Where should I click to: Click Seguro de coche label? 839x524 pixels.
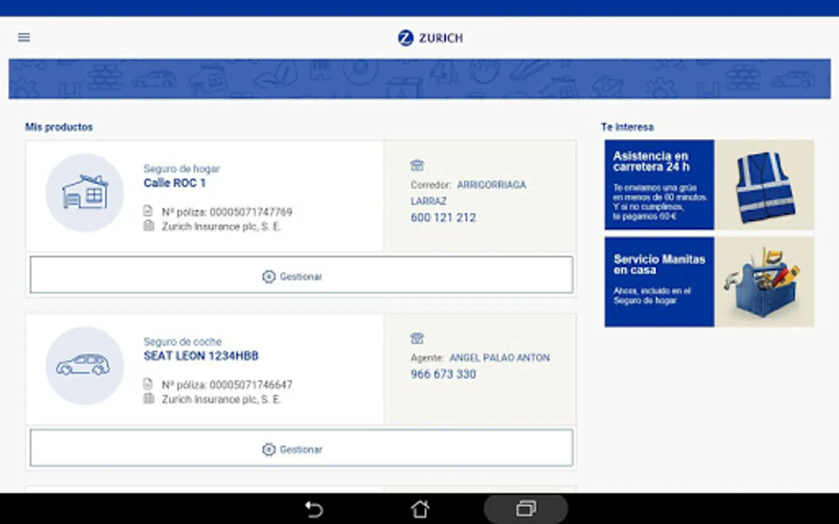182,342
